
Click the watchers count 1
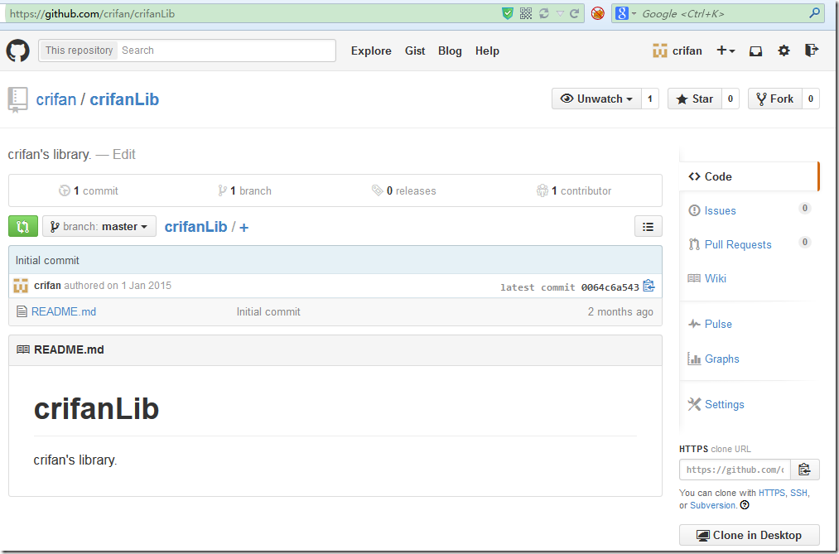(650, 99)
